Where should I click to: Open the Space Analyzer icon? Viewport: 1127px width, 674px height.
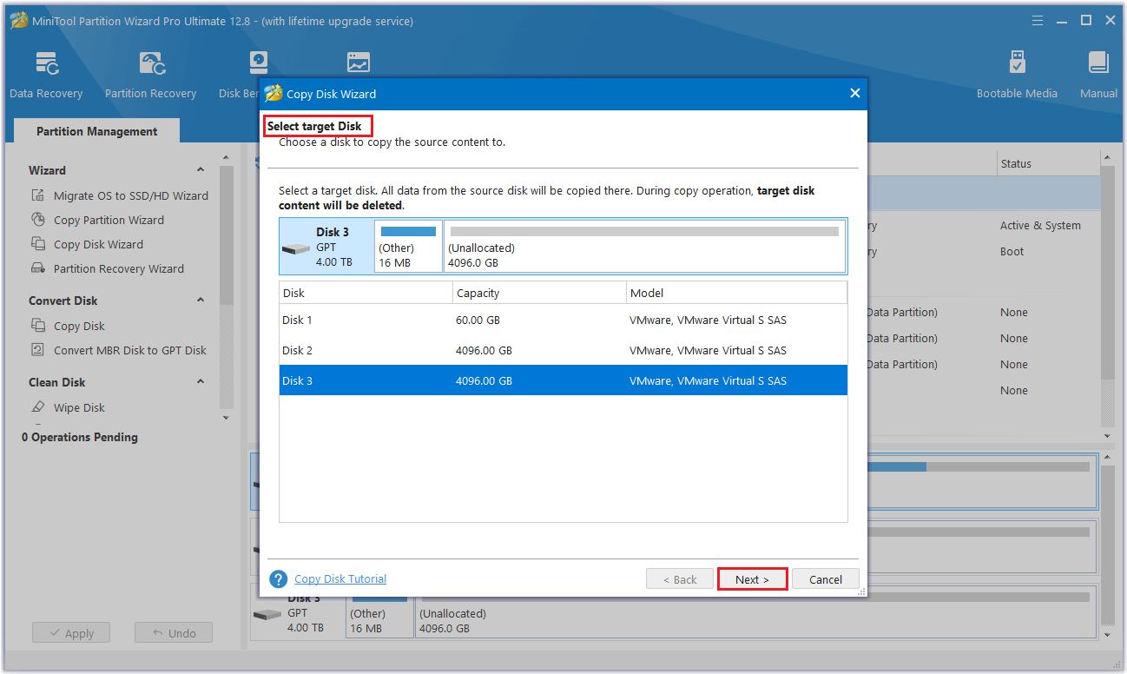coord(358,63)
